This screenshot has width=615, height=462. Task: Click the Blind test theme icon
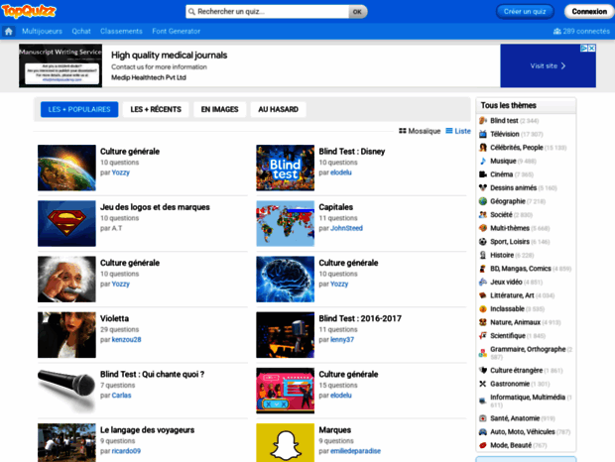[x=483, y=120]
